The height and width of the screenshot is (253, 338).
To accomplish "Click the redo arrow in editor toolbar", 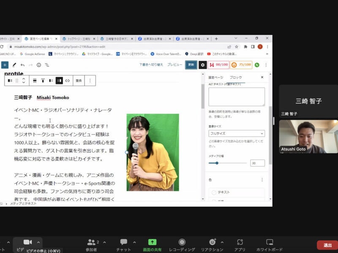I will click(30, 65).
